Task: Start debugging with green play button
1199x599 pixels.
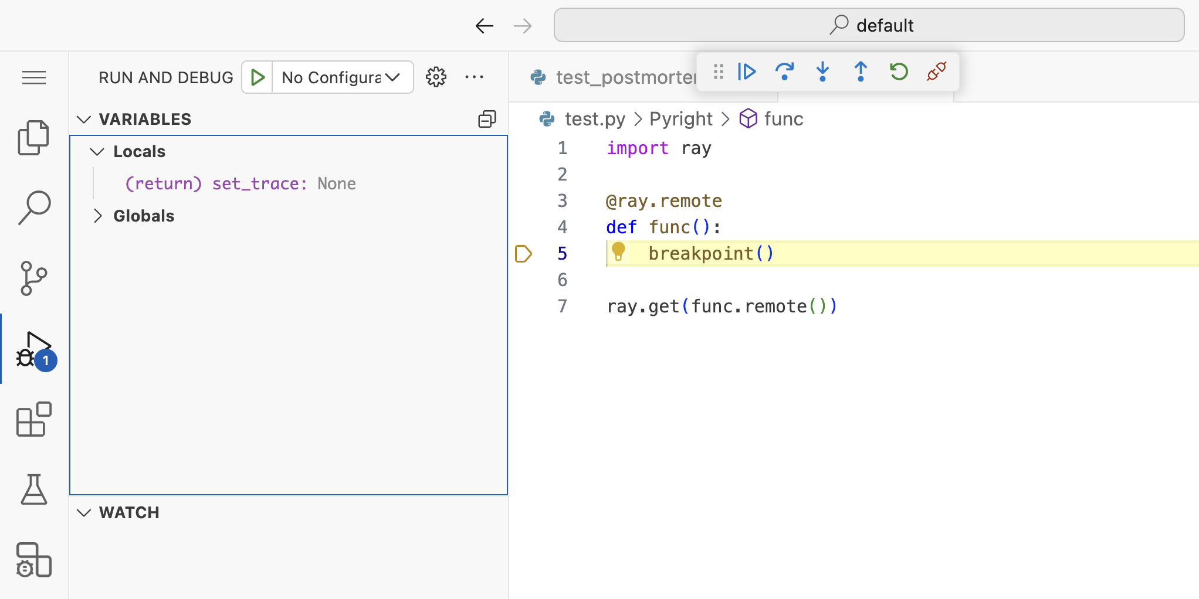Action: 258,77
